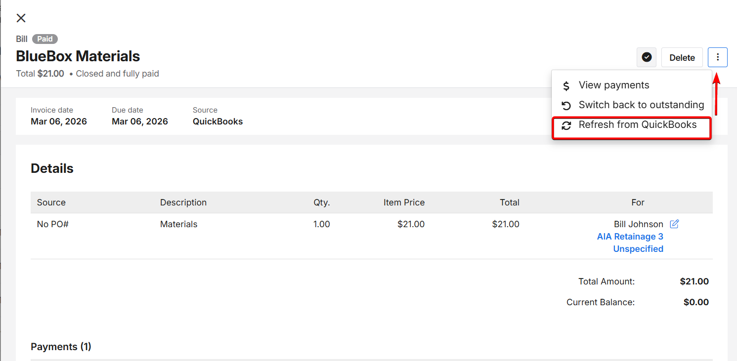Click the Current Balance $0.00 amount
Viewport: 737px width, 361px height.
click(695, 302)
